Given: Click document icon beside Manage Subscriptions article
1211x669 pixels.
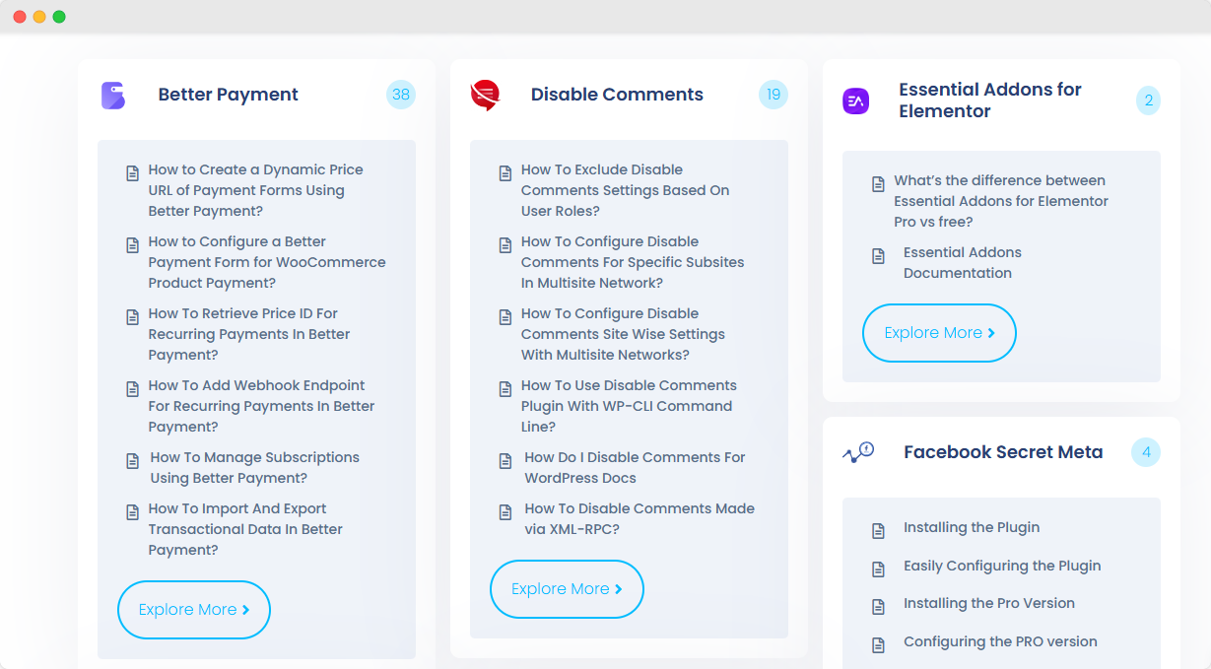Looking at the screenshot, I should [132, 461].
